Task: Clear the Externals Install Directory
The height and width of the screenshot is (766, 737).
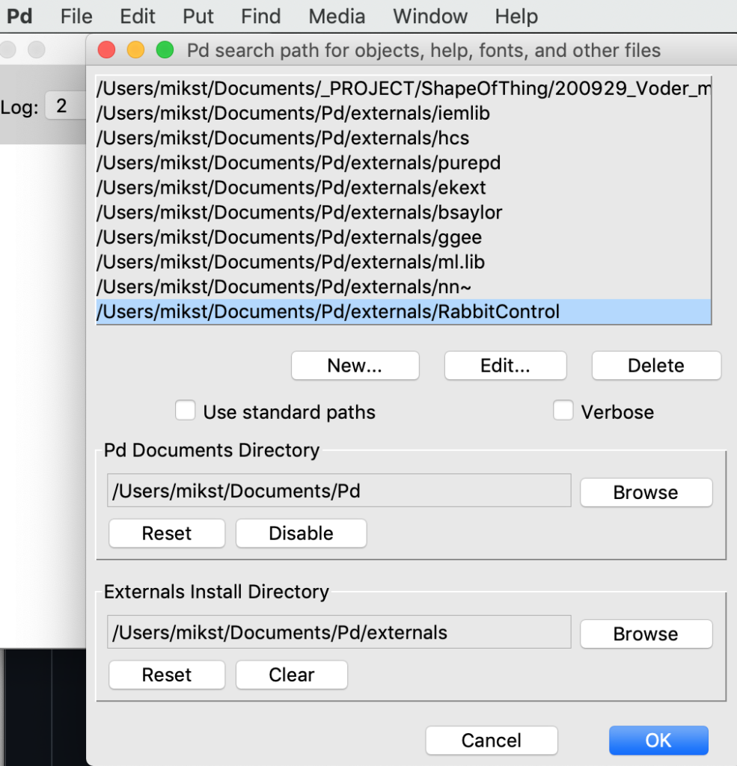Action: (x=292, y=675)
